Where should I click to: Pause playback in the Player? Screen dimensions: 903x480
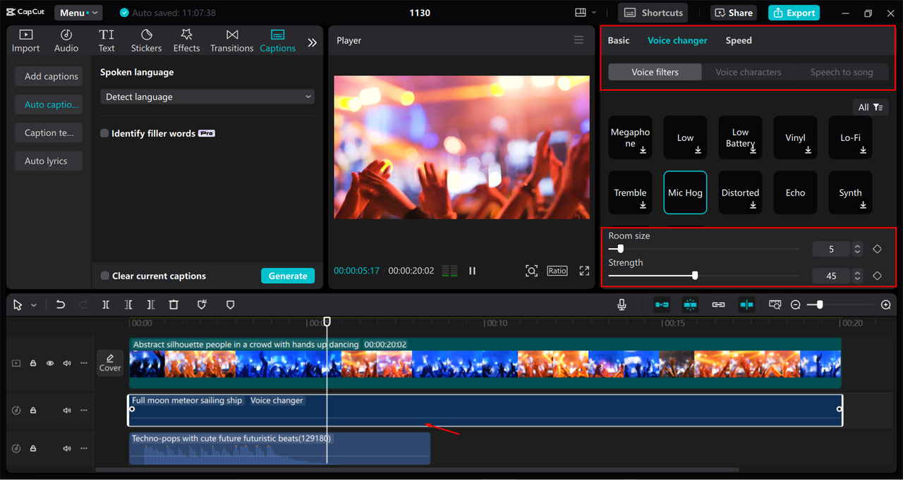click(x=472, y=271)
